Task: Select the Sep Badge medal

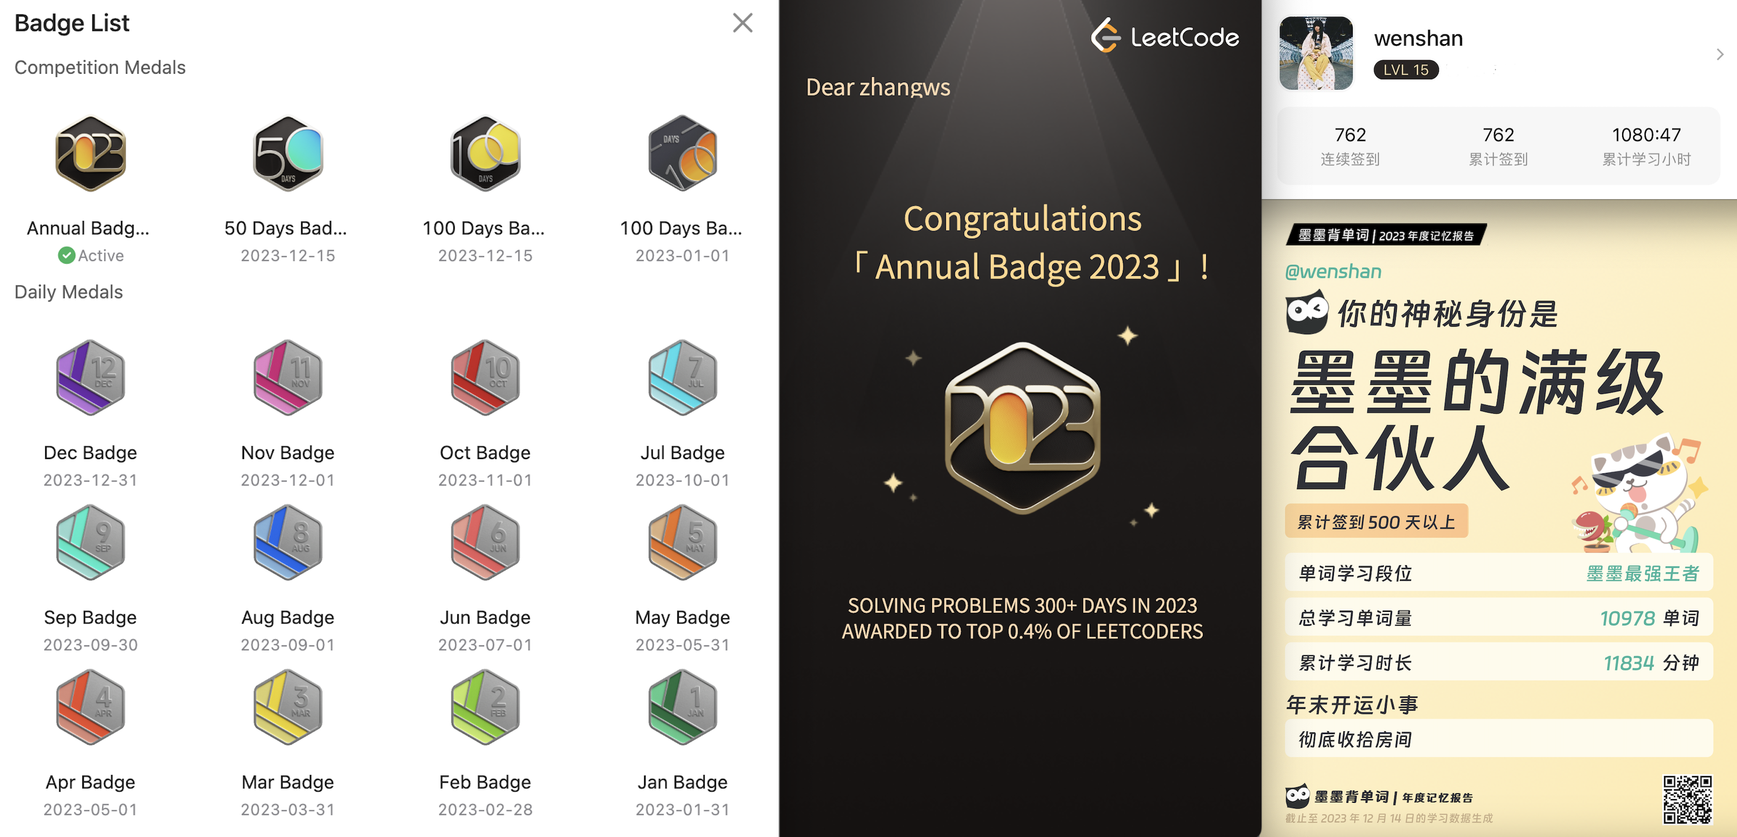Action: click(x=90, y=542)
